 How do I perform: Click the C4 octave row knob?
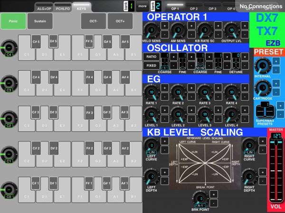tap(9, 48)
